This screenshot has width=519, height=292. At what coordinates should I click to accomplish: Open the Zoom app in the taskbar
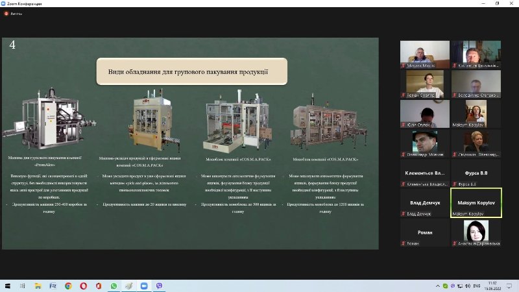coord(144,286)
